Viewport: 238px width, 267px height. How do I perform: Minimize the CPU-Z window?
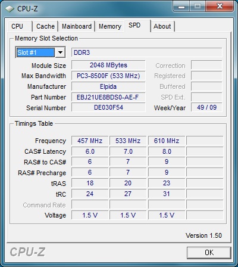181,7
